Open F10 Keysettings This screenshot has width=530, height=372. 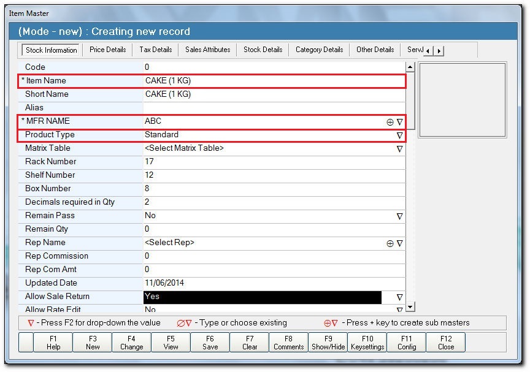coord(367,343)
